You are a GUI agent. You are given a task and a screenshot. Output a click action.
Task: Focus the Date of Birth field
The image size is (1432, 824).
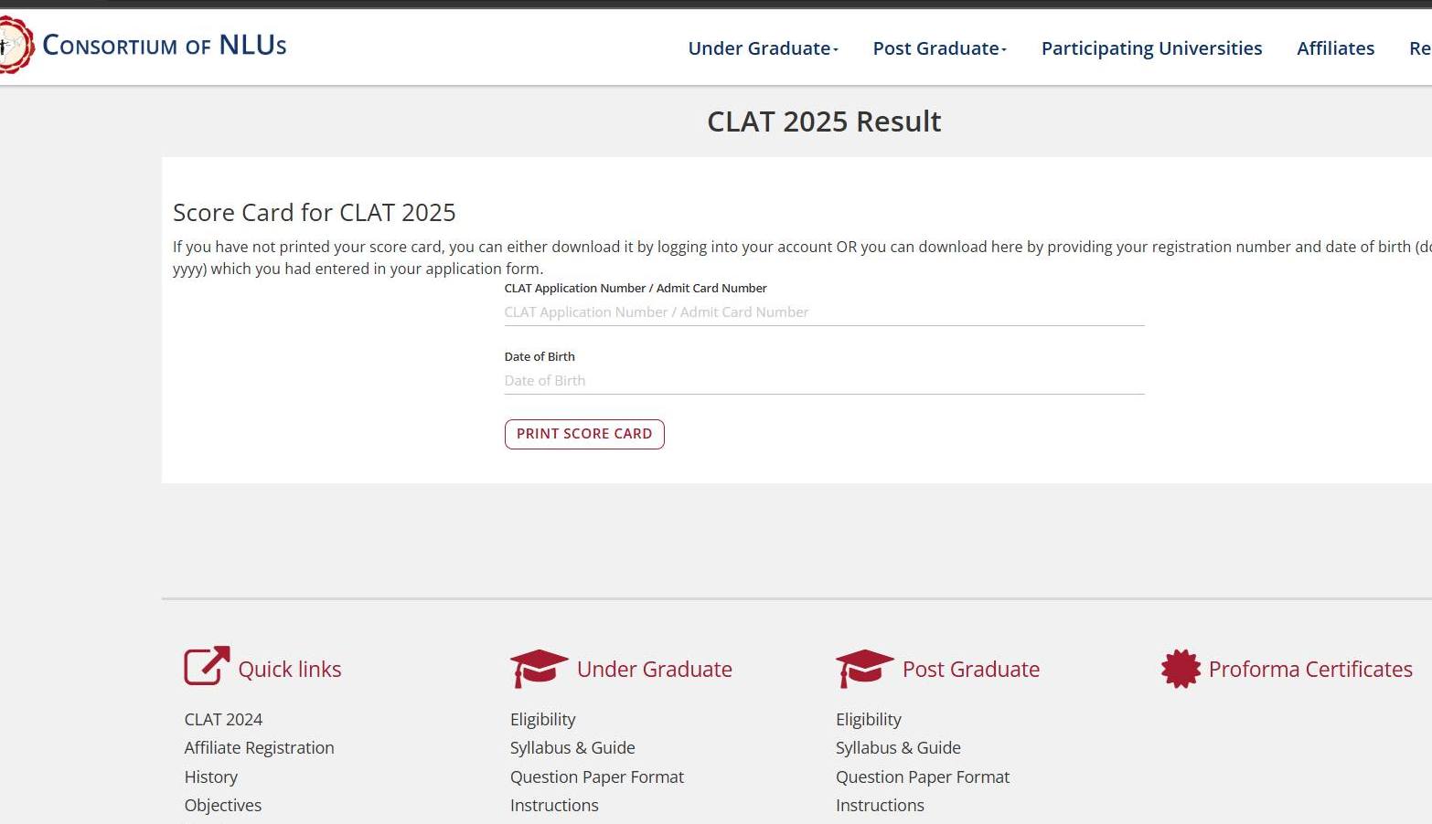[824, 381]
